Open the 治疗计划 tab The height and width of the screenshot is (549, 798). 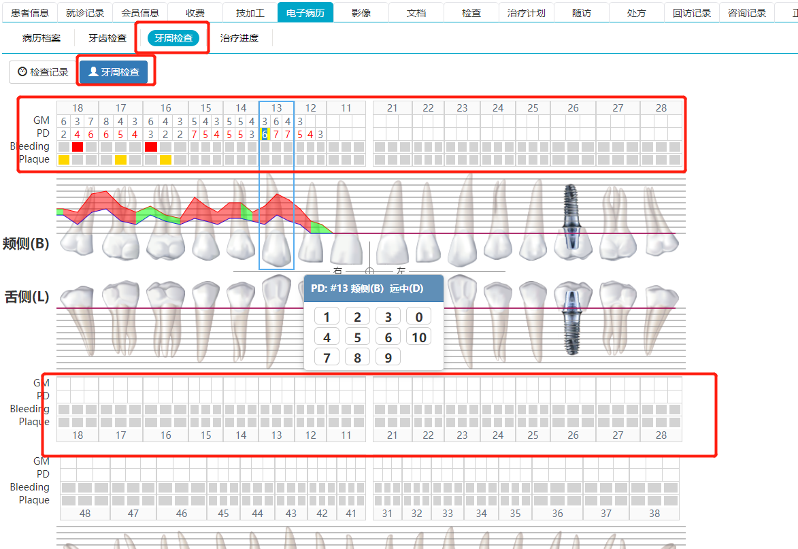coord(527,13)
